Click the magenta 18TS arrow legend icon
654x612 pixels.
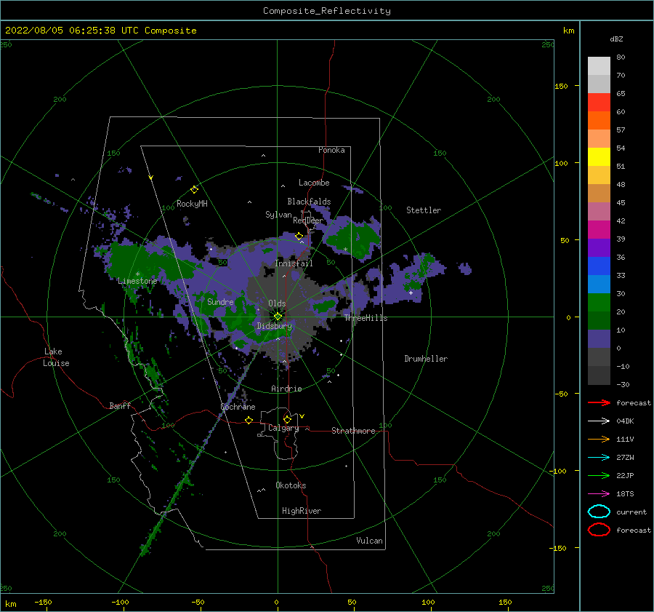click(x=599, y=494)
